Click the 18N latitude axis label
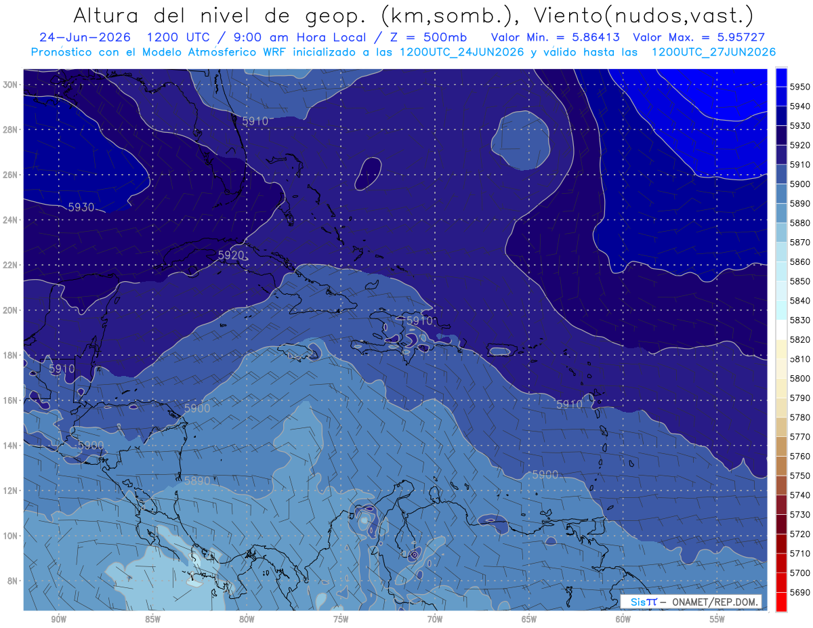813x628 pixels. pyautogui.click(x=11, y=355)
